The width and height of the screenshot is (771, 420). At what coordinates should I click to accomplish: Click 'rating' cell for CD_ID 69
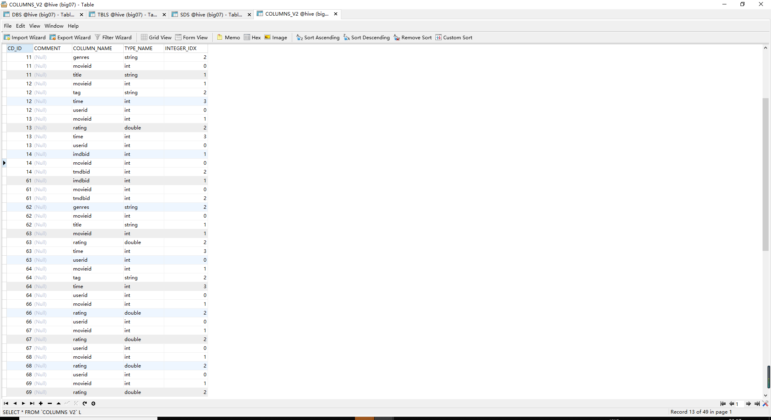click(x=98, y=392)
